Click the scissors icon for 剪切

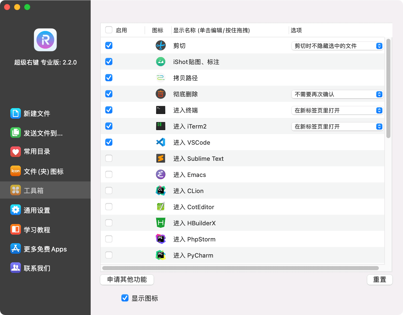coord(160,46)
